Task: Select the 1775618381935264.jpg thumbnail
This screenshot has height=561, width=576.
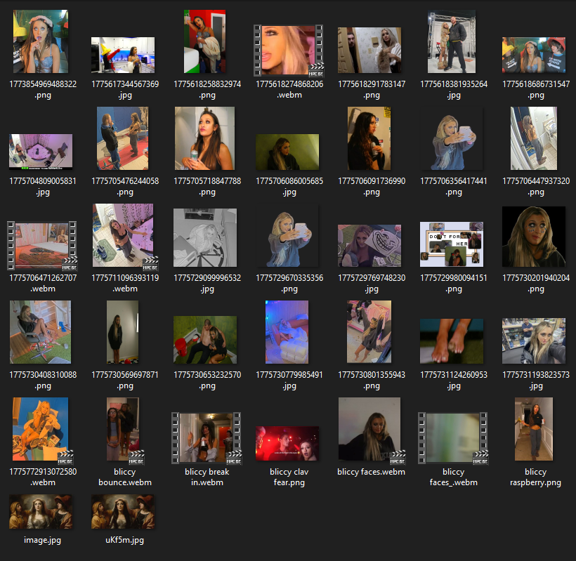Action: tap(452, 41)
